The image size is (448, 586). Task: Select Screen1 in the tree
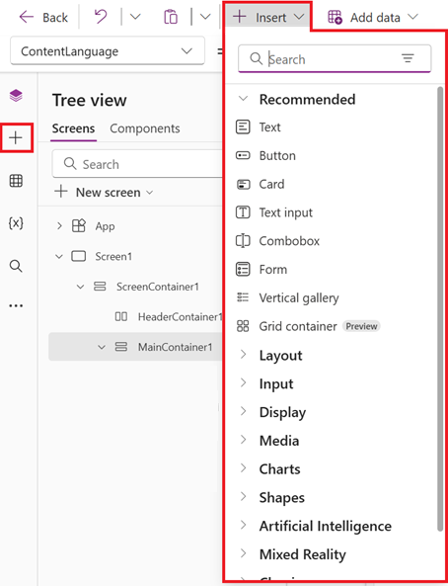pos(113,256)
